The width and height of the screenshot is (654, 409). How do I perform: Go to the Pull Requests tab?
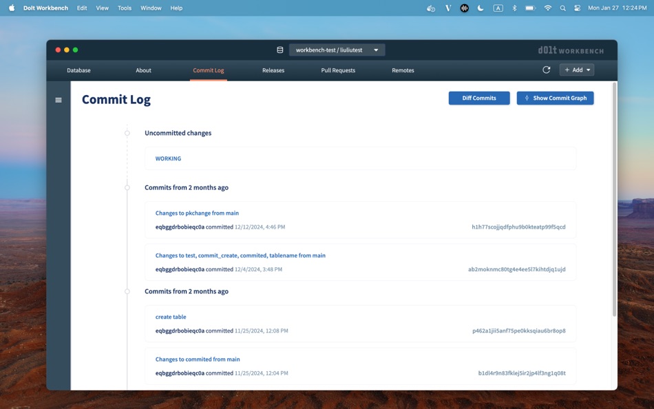(x=338, y=70)
